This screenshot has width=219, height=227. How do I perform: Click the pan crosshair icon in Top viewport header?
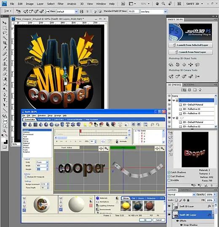[157, 148]
